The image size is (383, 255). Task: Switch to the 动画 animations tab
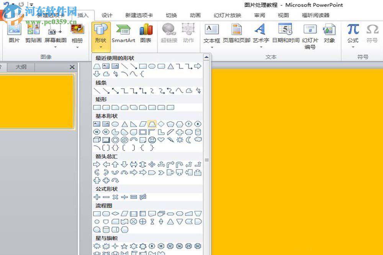tap(195, 15)
